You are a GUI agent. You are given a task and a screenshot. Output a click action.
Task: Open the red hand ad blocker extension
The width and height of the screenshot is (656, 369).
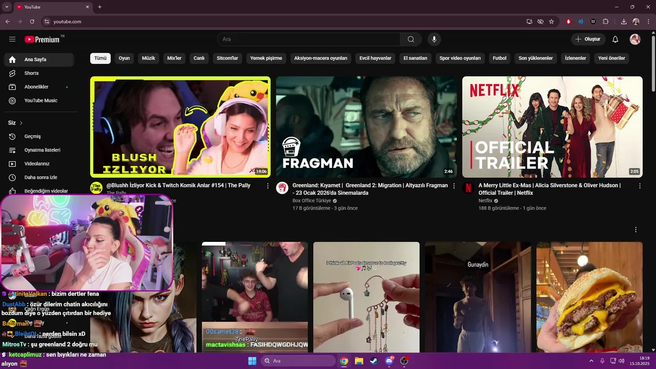coord(568,22)
